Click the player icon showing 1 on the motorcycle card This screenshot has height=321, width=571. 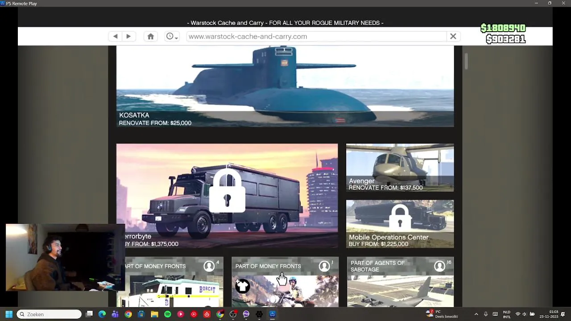[x=324, y=266]
